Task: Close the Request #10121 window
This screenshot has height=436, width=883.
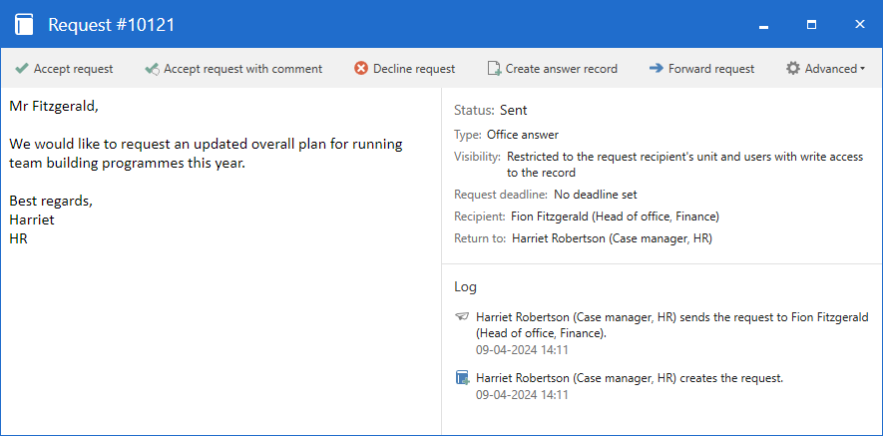Action: pos(859,24)
